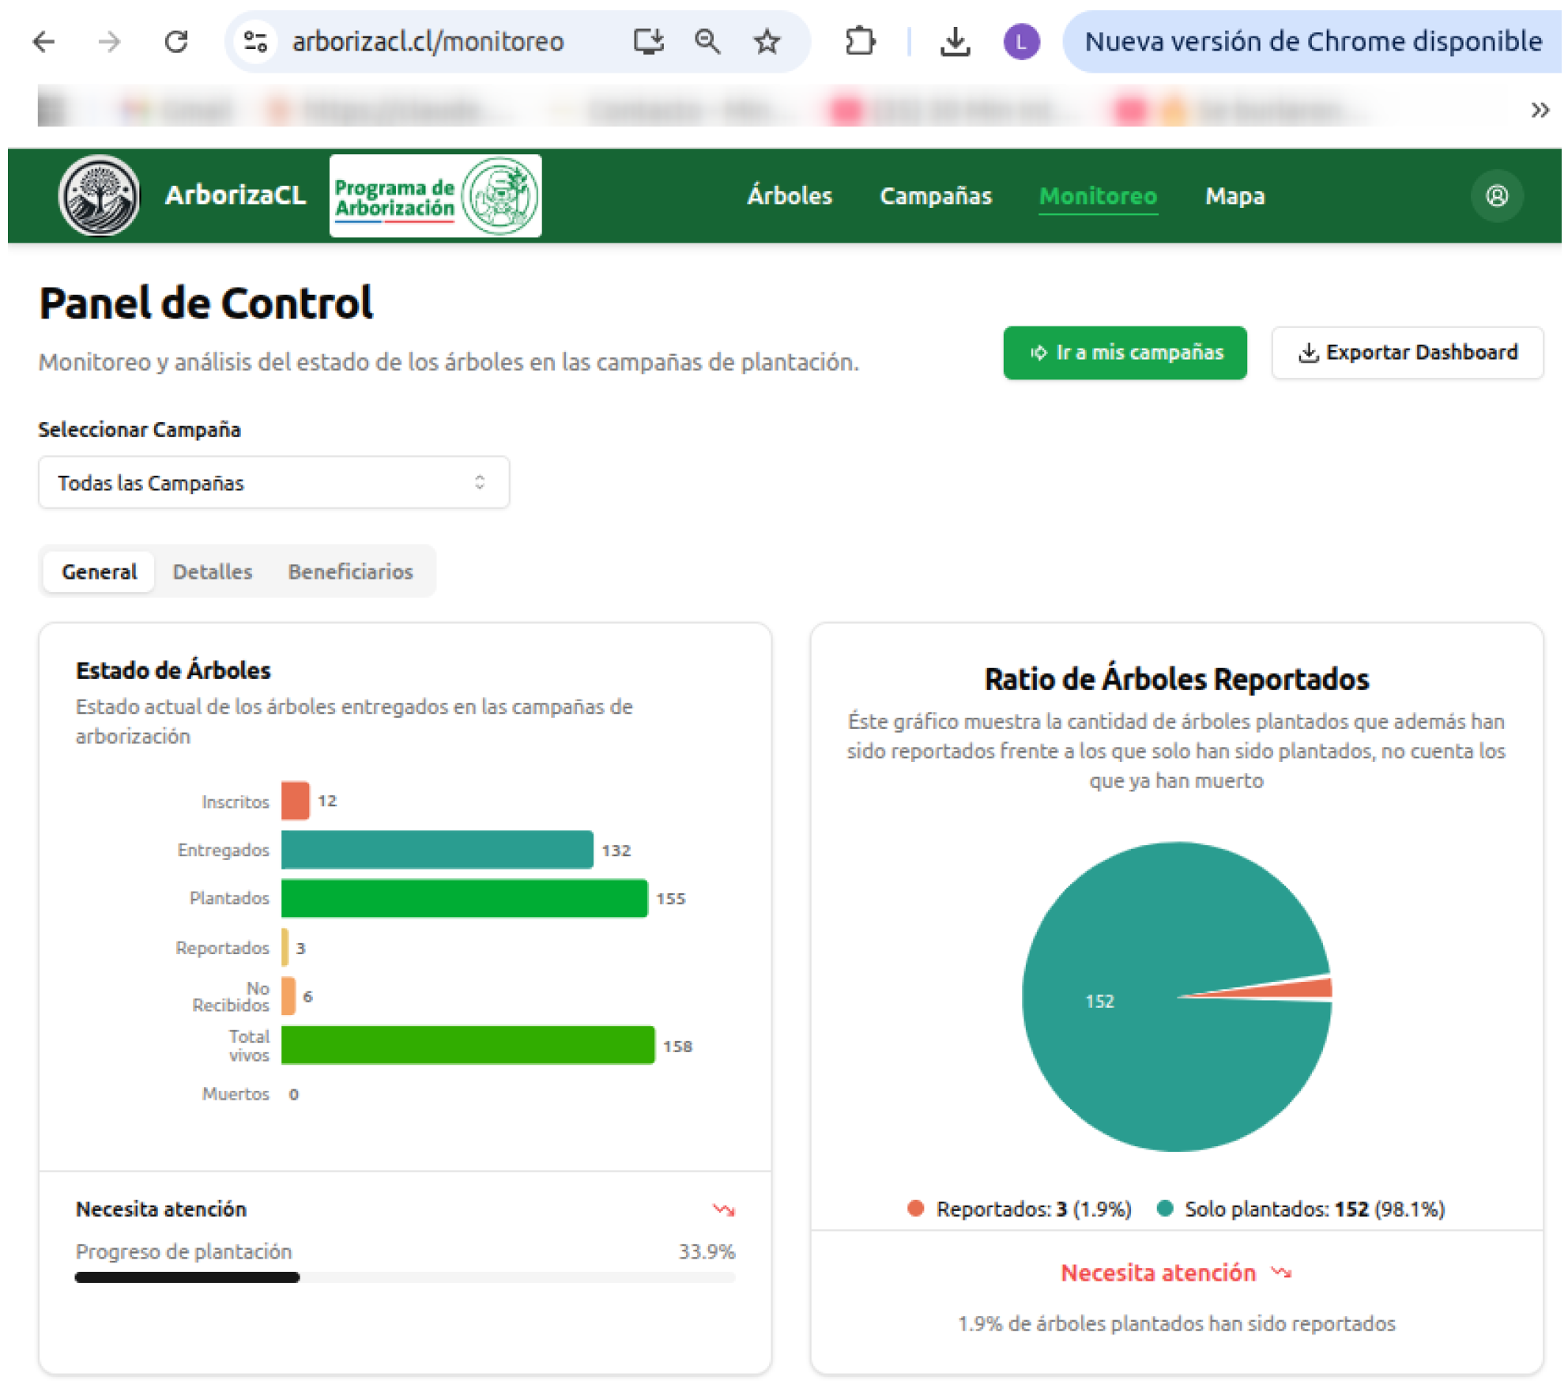Open the Árboles navigation item
The height and width of the screenshot is (1385, 1568).
[789, 195]
